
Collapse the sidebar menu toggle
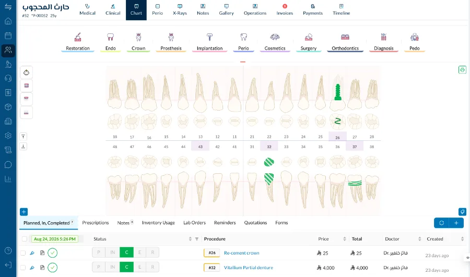(8, 7)
